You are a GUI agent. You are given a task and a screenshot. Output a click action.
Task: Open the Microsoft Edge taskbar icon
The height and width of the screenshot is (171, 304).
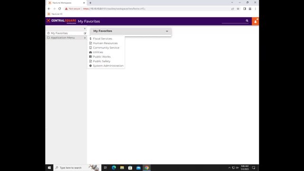click(114, 168)
